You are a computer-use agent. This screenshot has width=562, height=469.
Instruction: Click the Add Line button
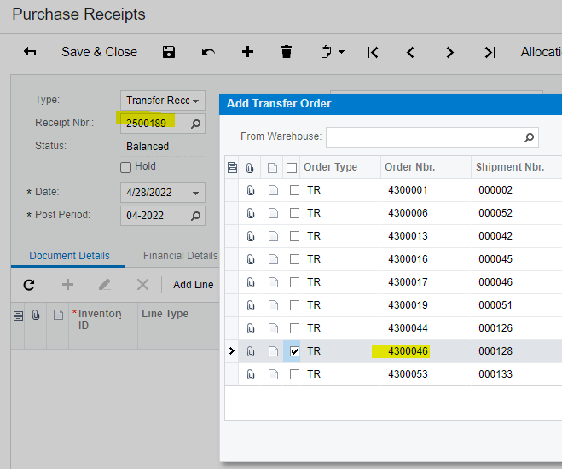pos(194,285)
